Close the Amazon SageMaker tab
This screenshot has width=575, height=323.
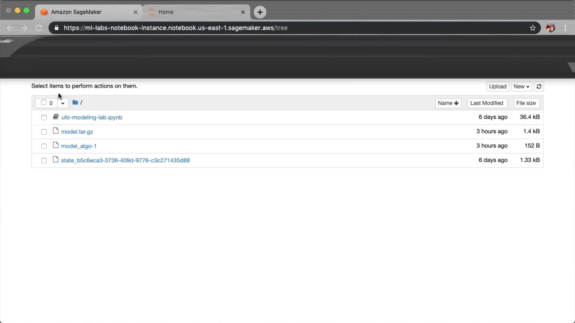tap(135, 12)
